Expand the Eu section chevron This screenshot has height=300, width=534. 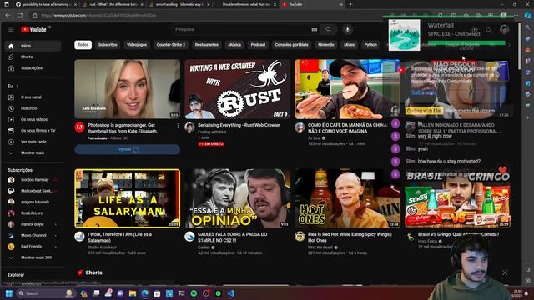[17, 87]
